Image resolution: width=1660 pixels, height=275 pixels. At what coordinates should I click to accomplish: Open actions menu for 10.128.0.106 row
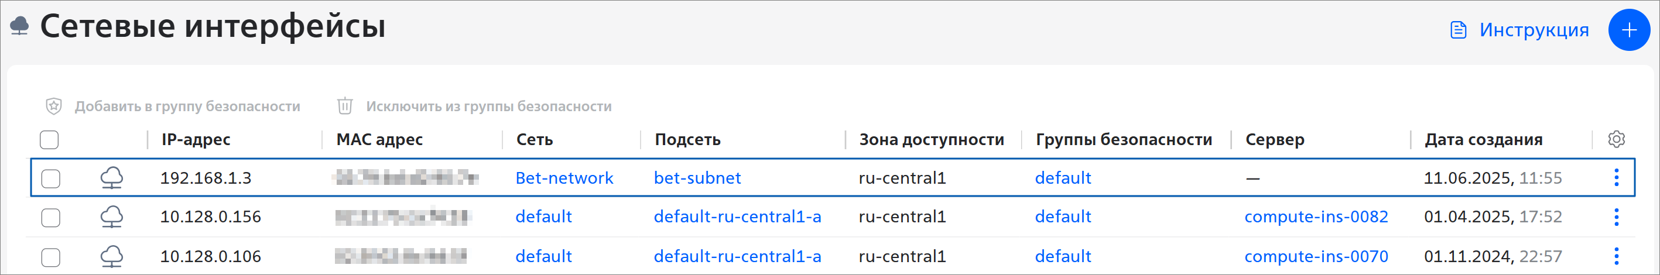[1615, 256]
